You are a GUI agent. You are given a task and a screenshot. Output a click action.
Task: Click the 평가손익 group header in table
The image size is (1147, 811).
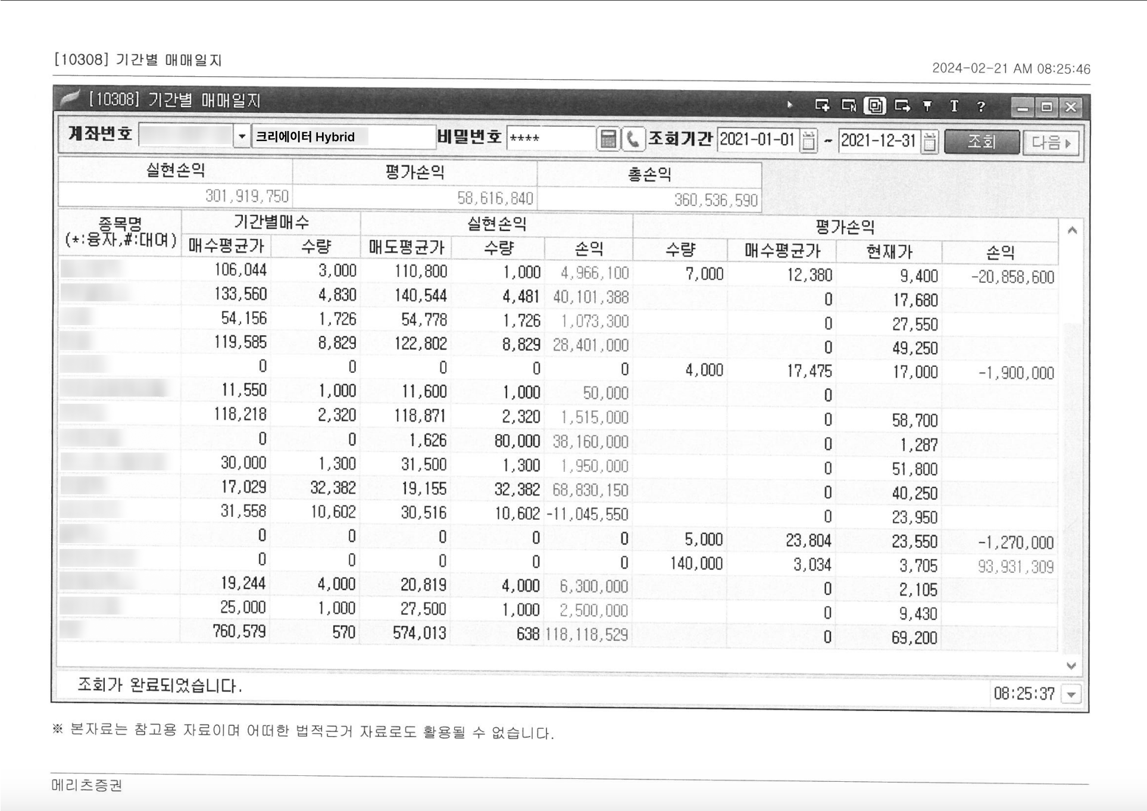[x=845, y=227]
